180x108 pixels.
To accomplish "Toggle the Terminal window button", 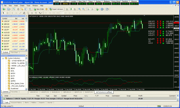I will click(x=26, y=9).
